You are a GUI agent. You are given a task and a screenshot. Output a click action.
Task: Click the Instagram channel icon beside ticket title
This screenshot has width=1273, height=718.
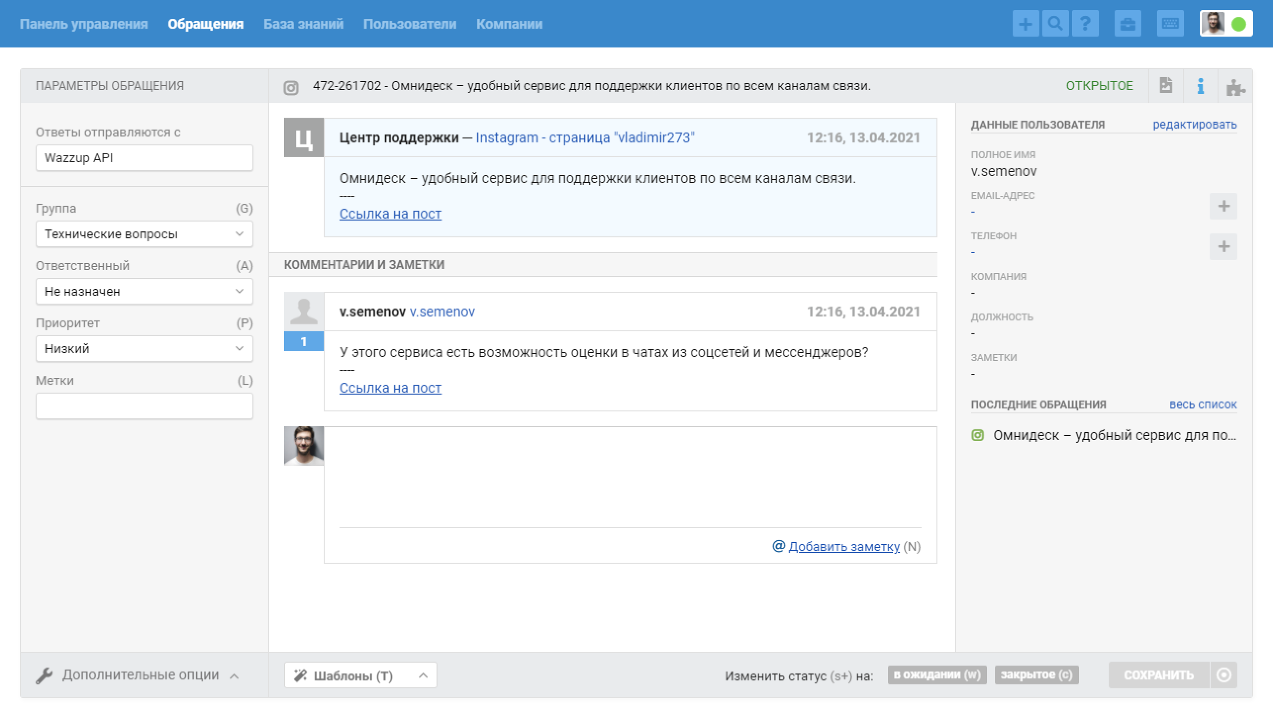291,88
